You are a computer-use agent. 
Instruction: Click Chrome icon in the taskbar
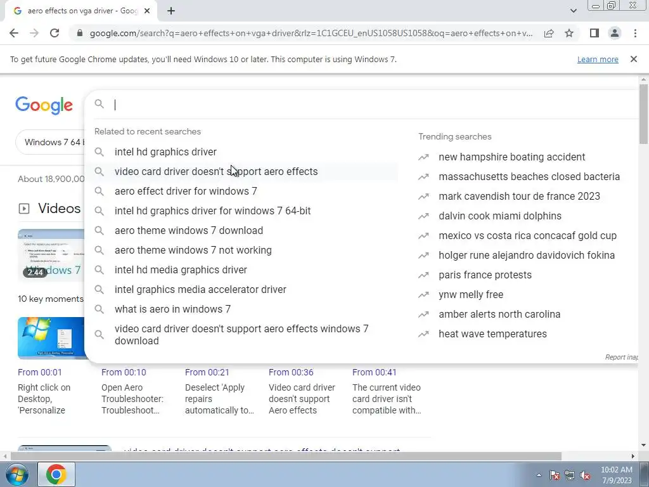pyautogui.click(x=56, y=474)
